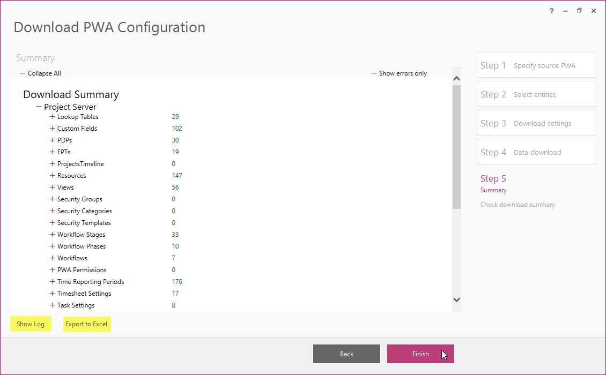606x375 pixels.
Task: Expand the Custom Fields entry
Action: 52,128
